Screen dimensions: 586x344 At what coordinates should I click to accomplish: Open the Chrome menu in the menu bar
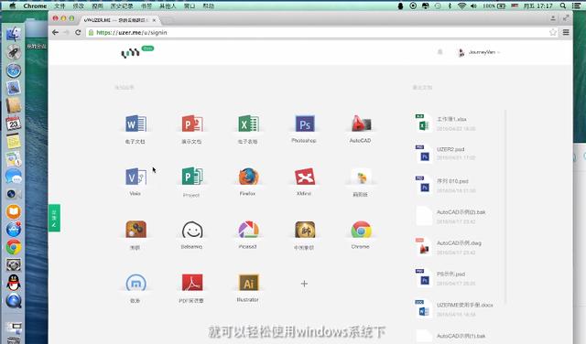pos(35,6)
